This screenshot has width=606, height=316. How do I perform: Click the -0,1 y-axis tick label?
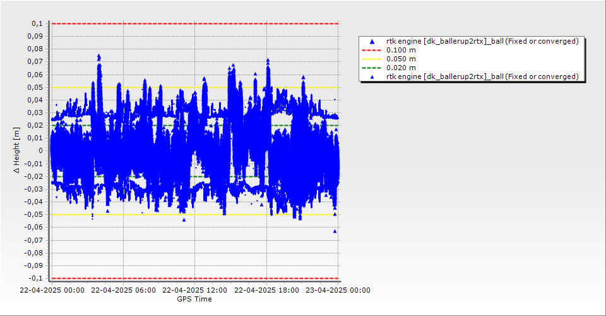click(36, 278)
